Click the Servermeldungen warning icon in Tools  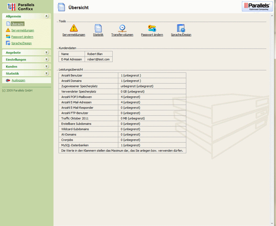click(x=74, y=28)
